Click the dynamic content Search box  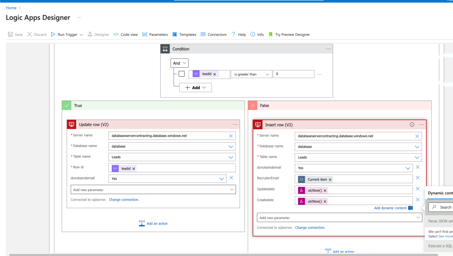click(441, 207)
